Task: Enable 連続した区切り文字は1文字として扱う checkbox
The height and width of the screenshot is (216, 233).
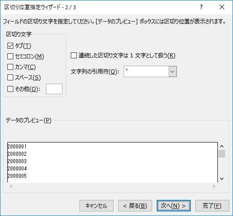Action: click(x=74, y=56)
